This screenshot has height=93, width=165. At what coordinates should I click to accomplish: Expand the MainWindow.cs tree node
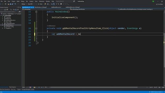pyautogui.click(x=3, y=25)
